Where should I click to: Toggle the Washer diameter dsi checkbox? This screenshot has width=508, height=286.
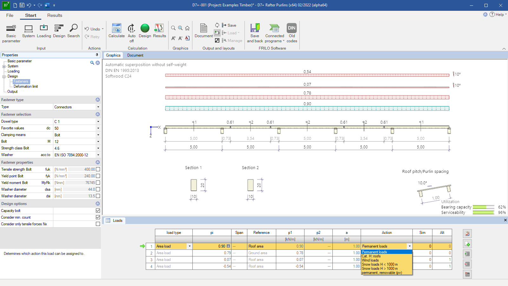pyautogui.click(x=98, y=196)
